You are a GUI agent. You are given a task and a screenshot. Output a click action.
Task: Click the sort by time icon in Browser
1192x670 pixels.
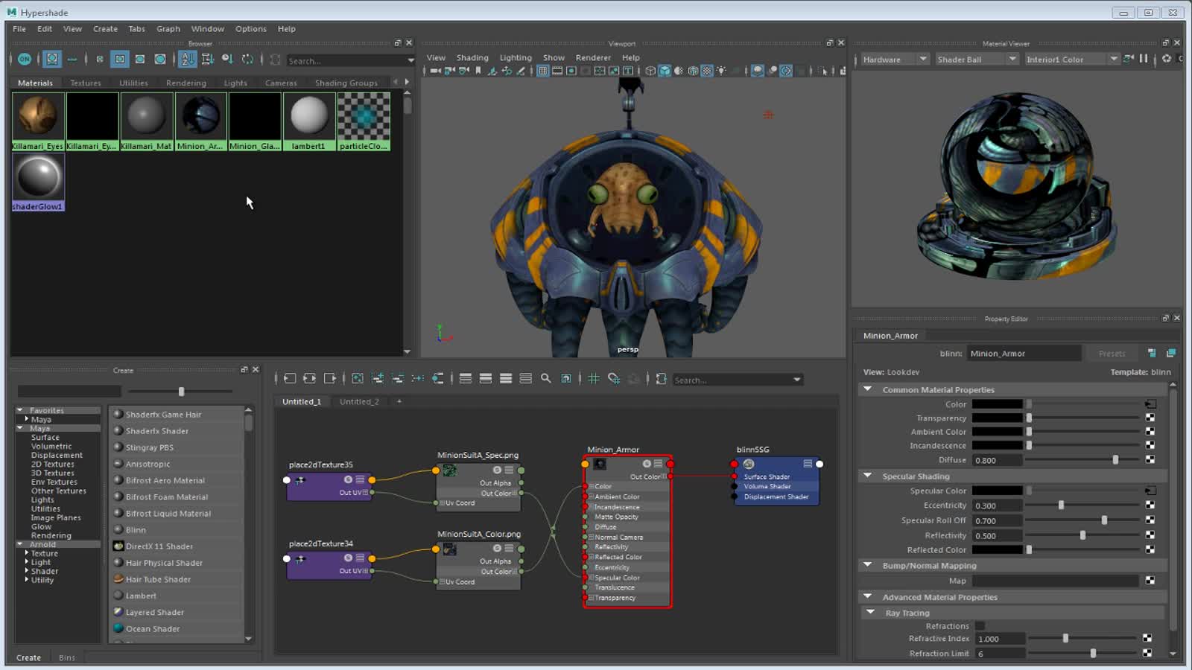click(x=227, y=59)
